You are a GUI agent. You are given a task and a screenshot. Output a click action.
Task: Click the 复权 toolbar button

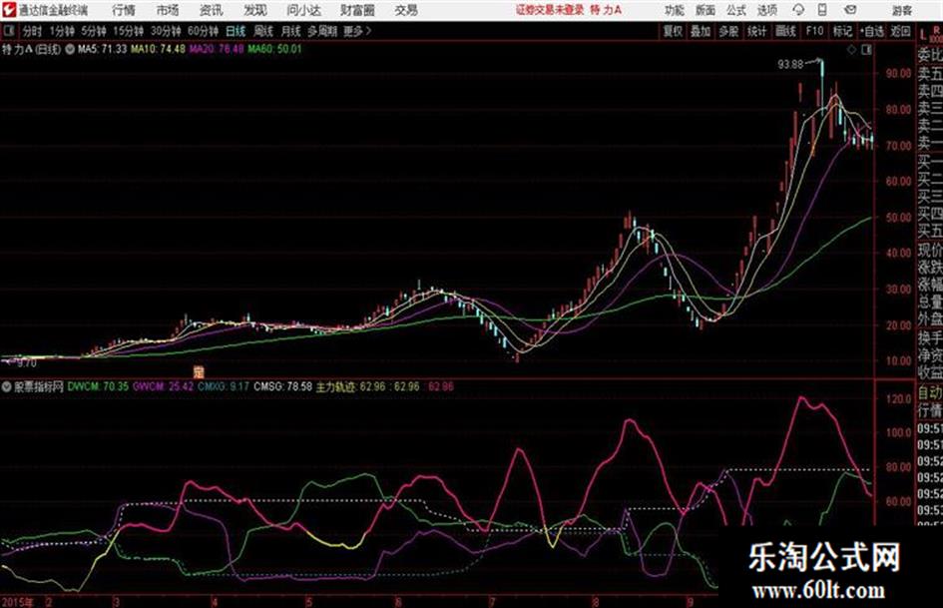coord(673,31)
